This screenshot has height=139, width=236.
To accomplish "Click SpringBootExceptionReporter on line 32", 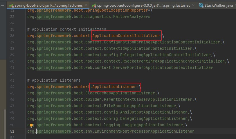I will [117, 10].
